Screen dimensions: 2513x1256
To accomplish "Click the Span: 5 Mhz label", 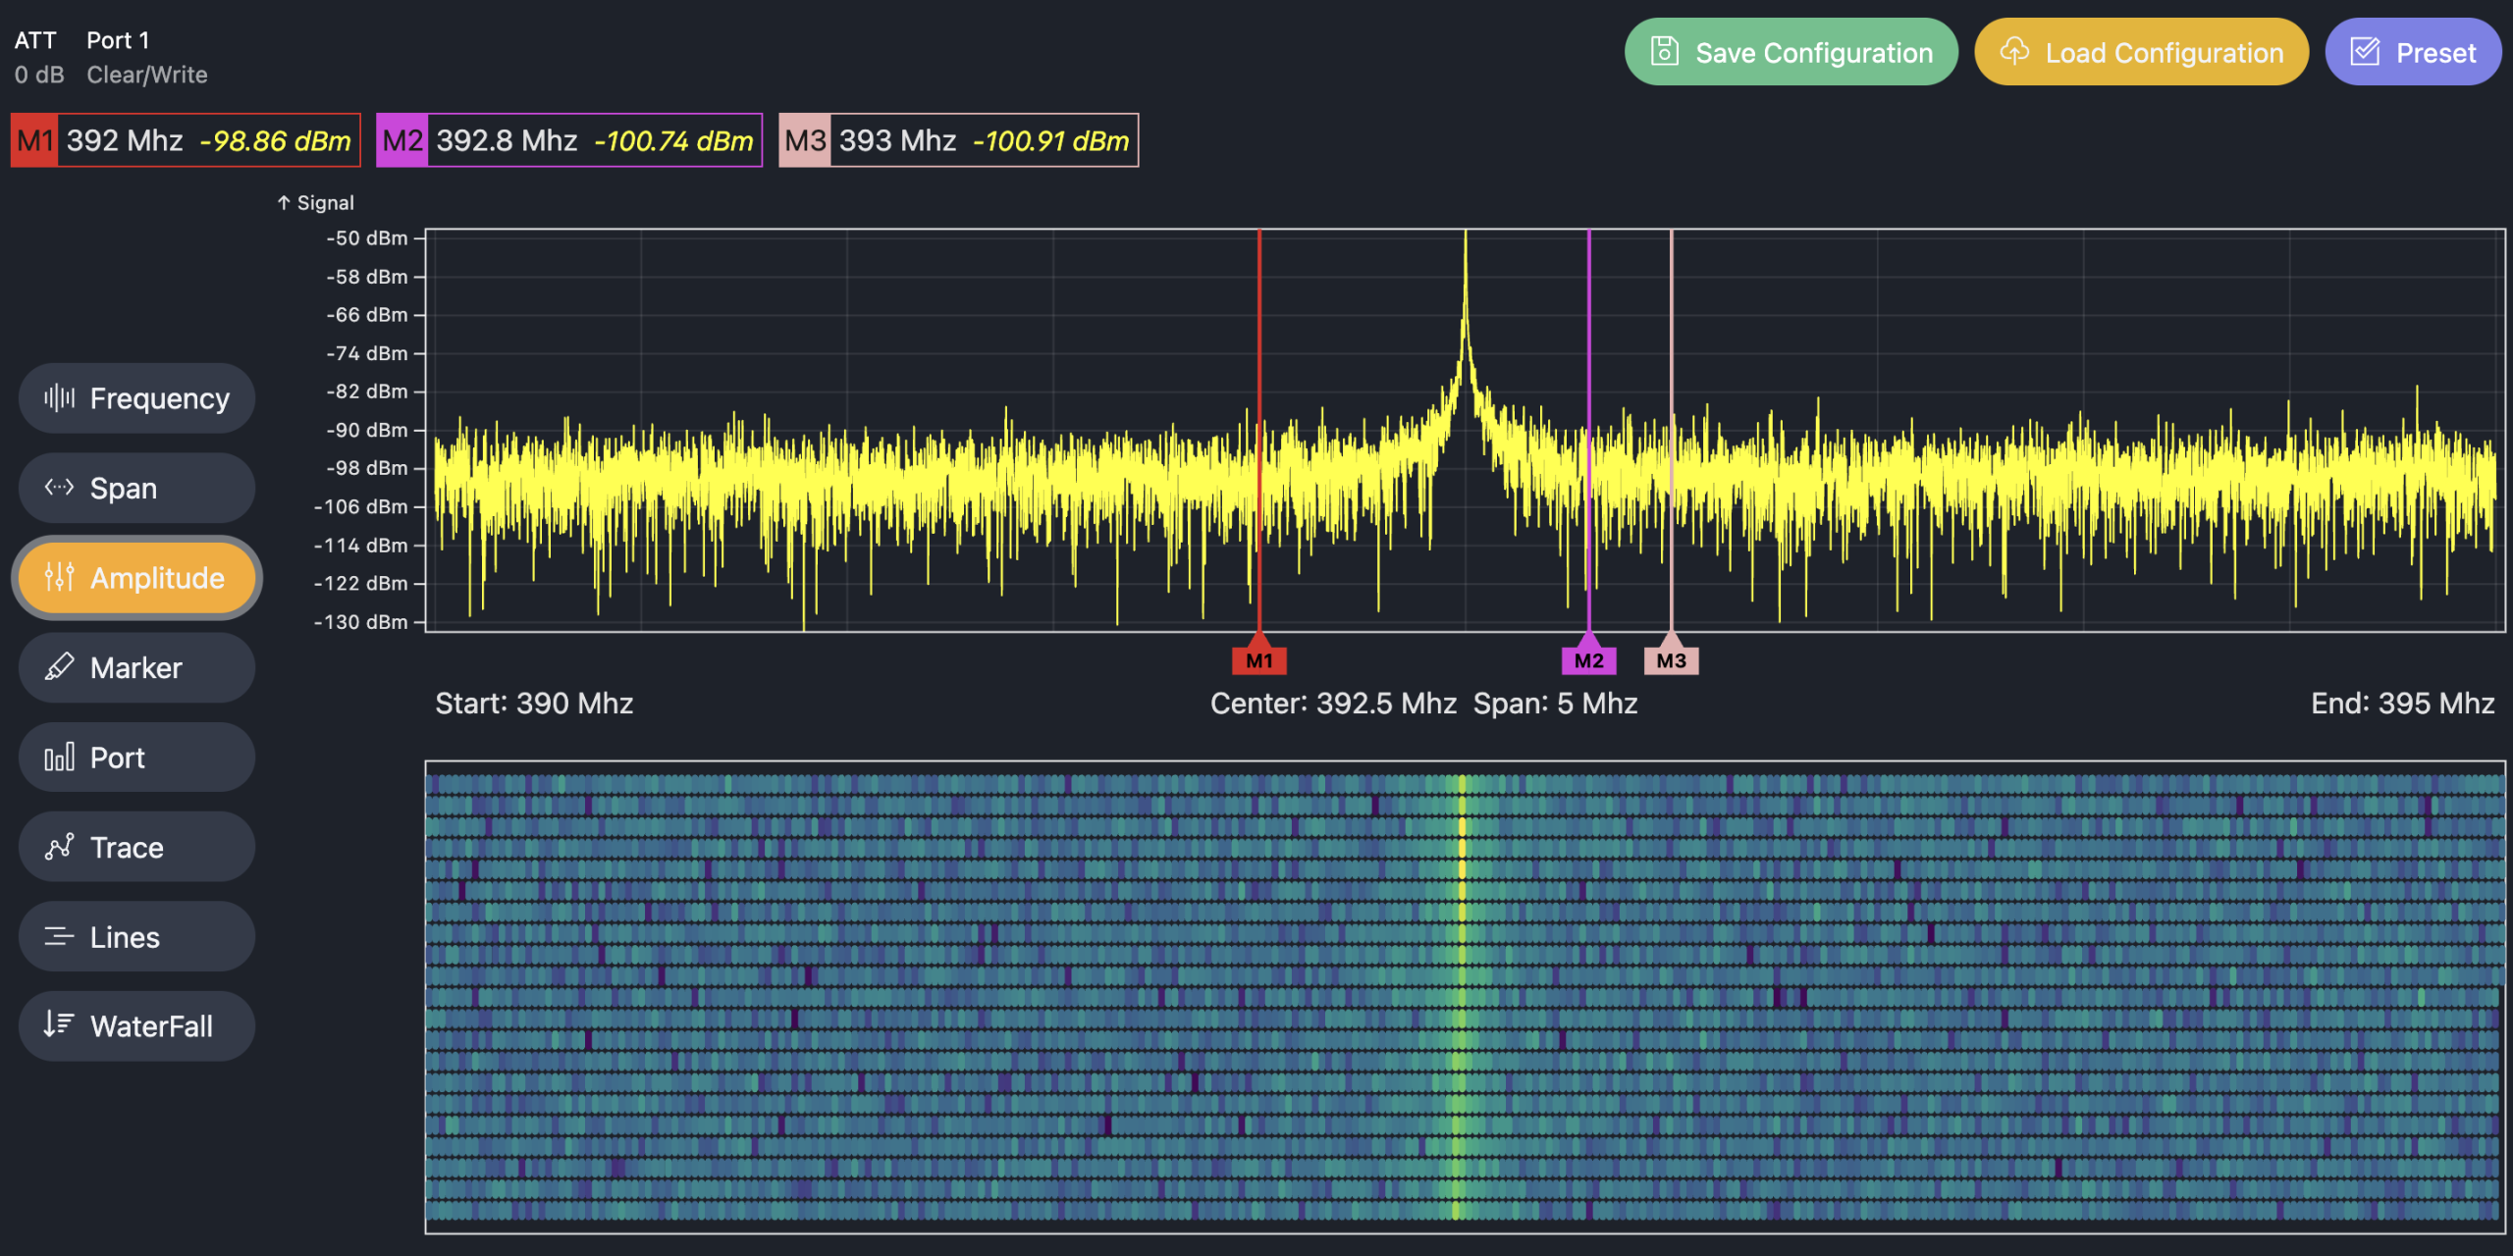I will pos(1555,704).
